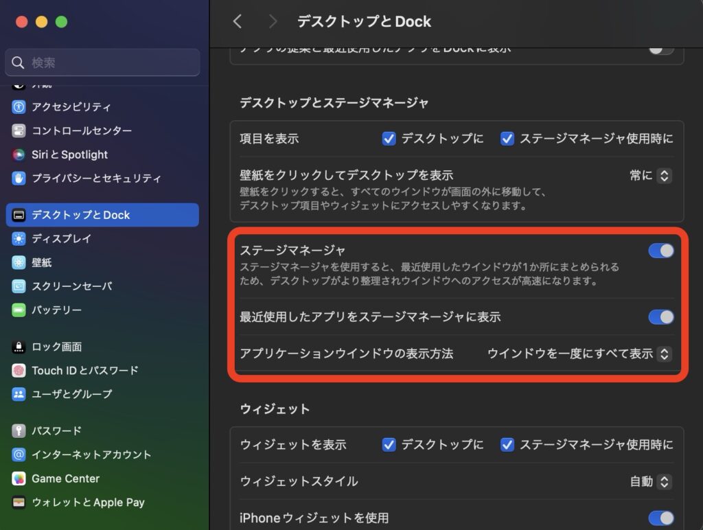Uncheck デスクトップに in 項目を表示 row
The image size is (703, 530).
click(x=389, y=139)
